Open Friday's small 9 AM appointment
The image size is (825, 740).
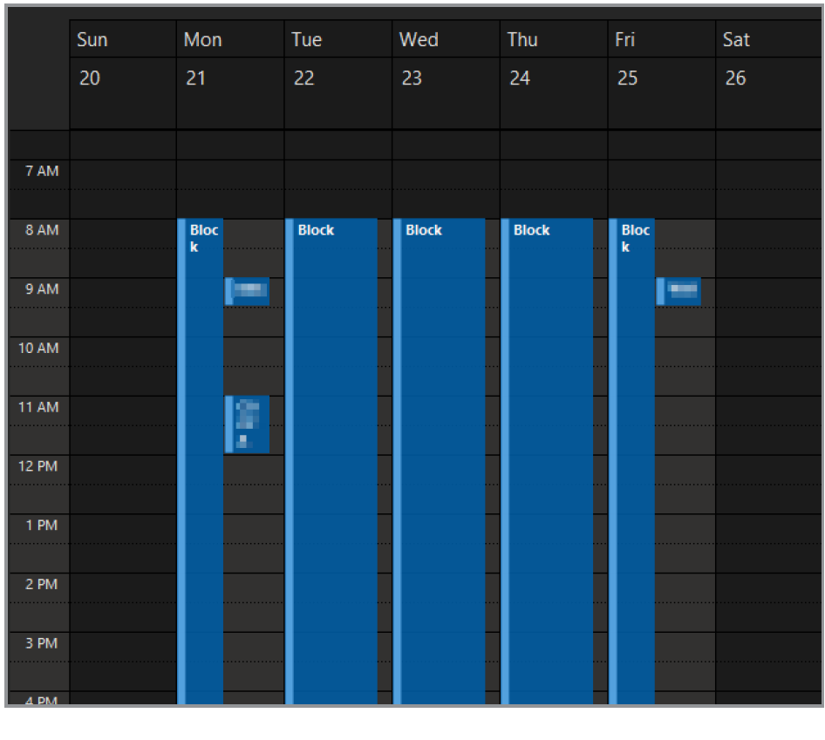tap(679, 291)
